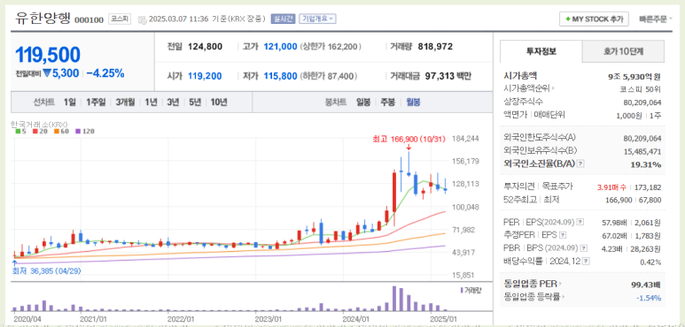Click the 2024/01 label on the time axis

tap(357, 319)
